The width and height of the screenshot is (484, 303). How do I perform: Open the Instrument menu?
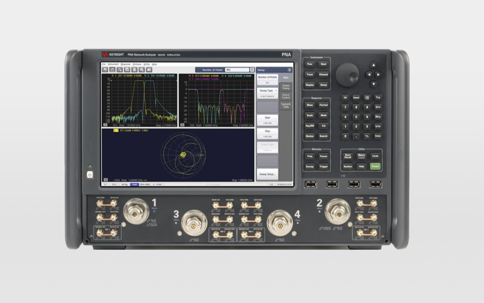point(113,64)
